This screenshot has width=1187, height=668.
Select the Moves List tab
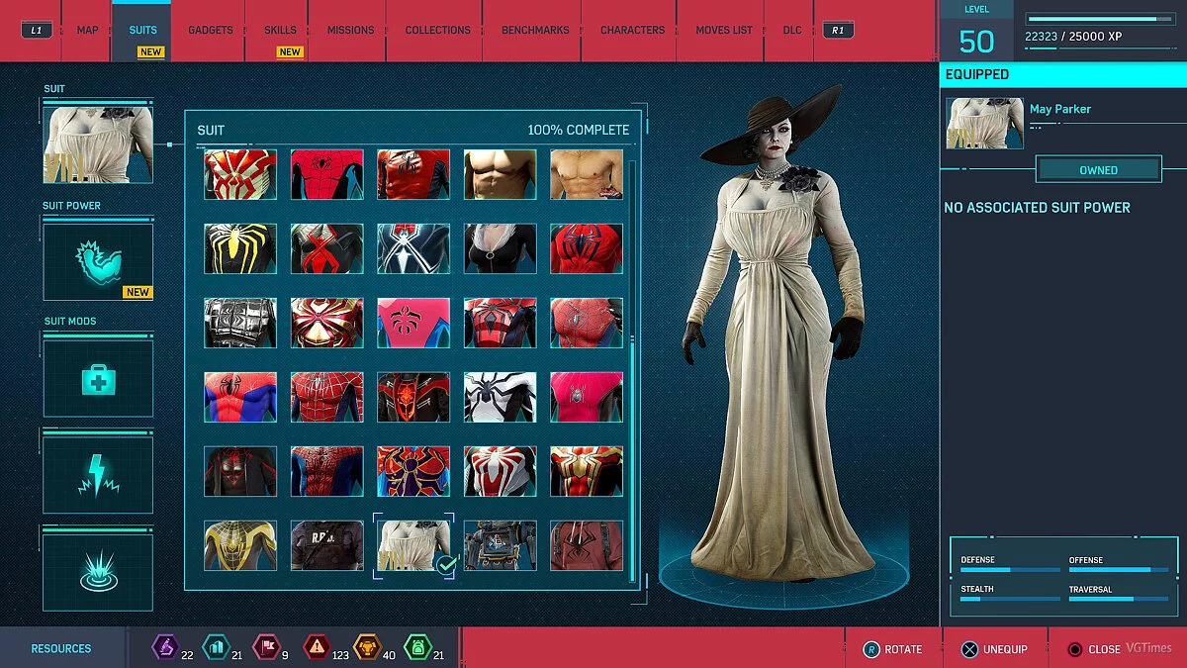[722, 30]
